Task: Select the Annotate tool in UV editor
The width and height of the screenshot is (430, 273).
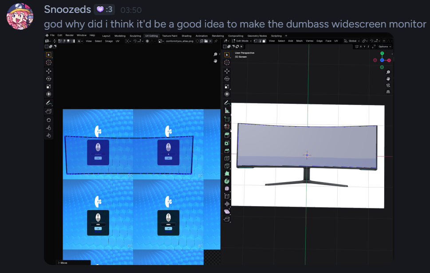Action: 49,103
